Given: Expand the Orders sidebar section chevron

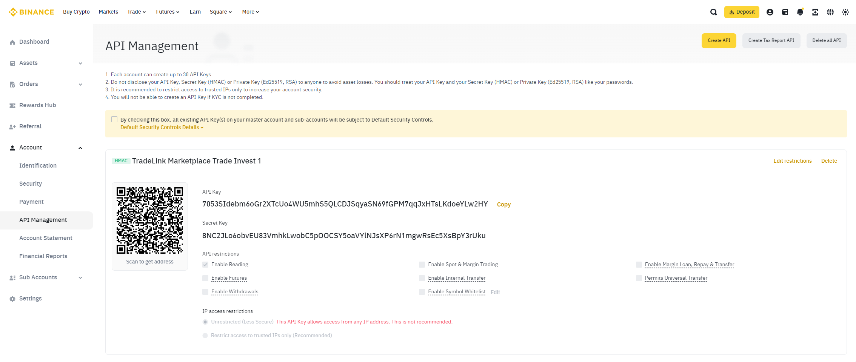Looking at the screenshot, I should pos(80,85).
